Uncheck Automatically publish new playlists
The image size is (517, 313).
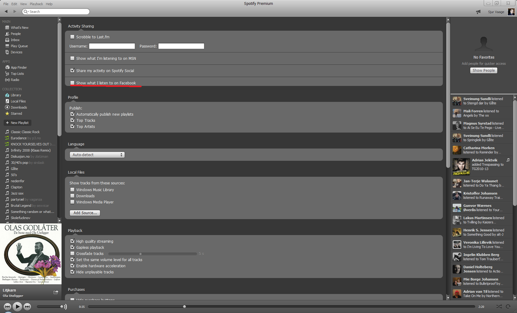click(x=72, y=114)
